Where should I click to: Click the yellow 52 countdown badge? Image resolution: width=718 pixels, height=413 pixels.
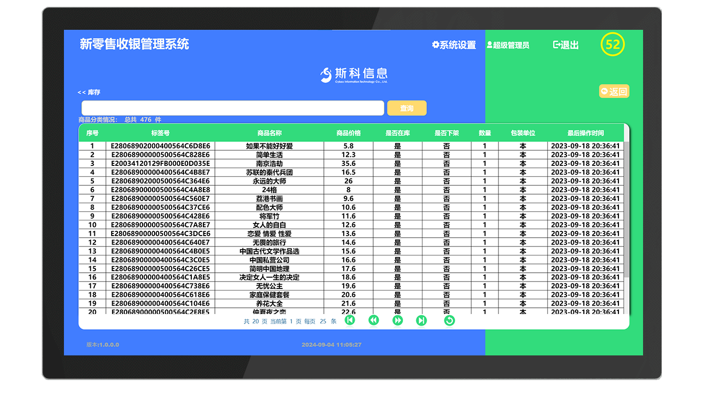[x=612, y=45]
